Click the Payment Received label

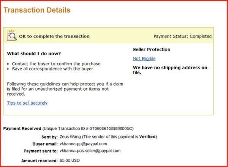pos(22,129)
